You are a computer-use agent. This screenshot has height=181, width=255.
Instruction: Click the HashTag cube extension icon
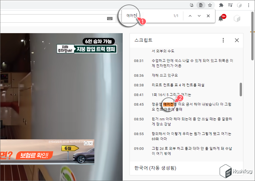tap(239, 5)
